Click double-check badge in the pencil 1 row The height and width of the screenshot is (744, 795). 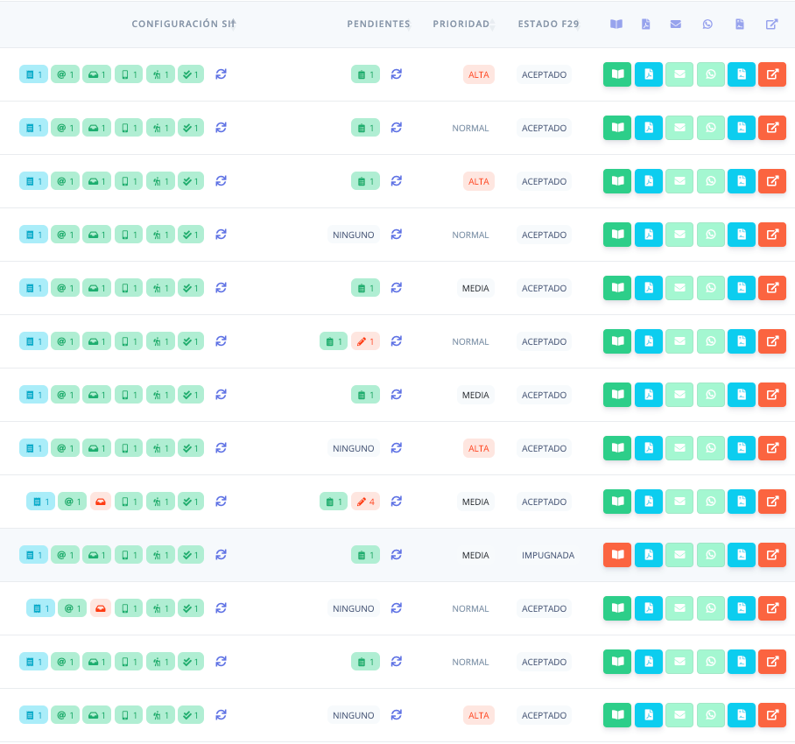click(x=191, y=341)
